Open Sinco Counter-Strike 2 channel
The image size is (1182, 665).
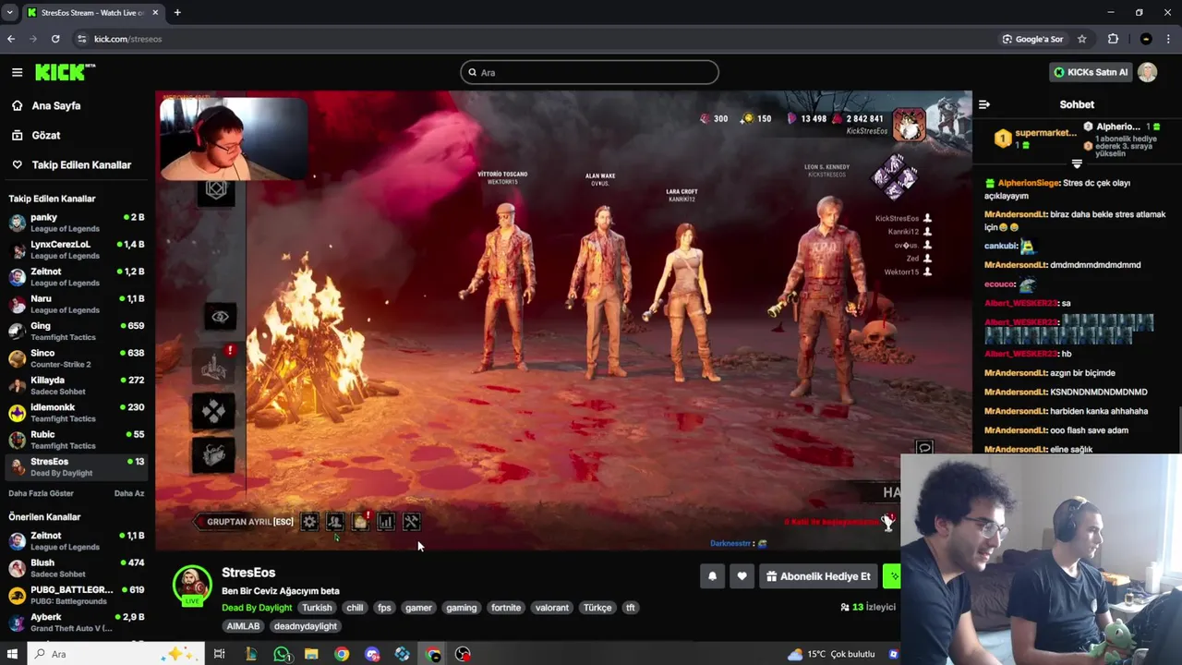76,358
